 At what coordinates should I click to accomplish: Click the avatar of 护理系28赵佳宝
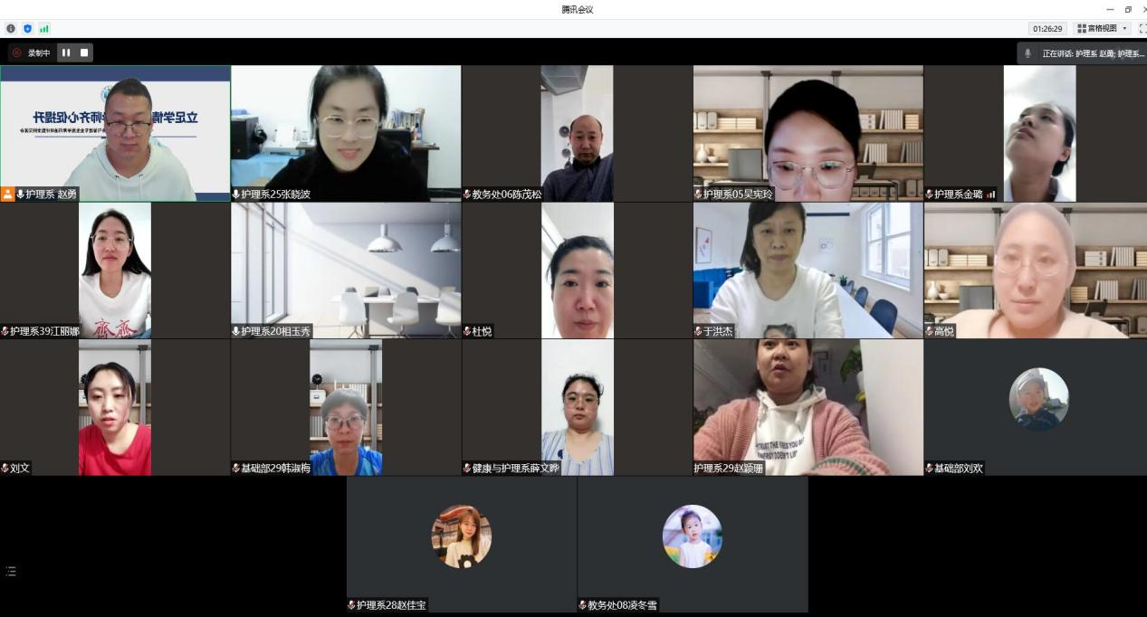(461, 536)
